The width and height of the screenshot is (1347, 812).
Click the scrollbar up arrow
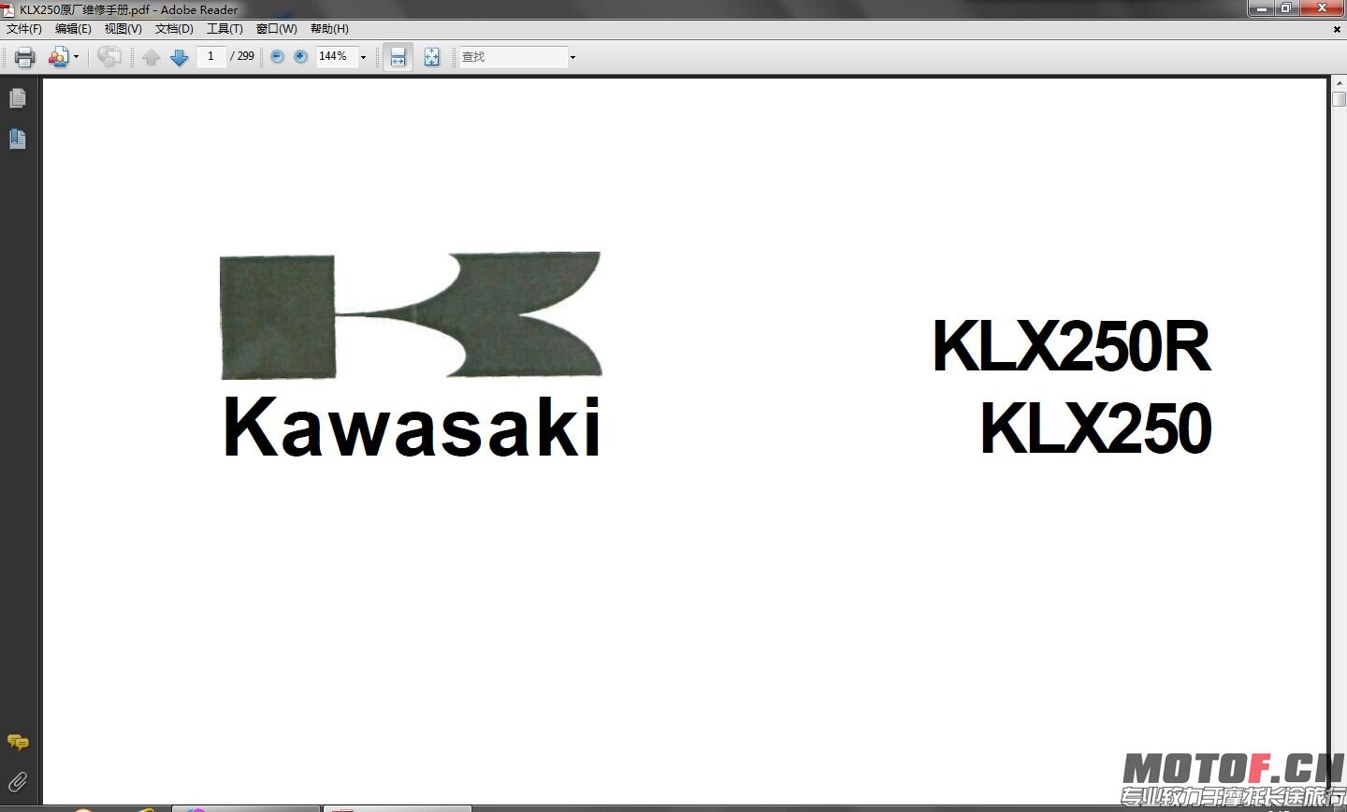(x=1339, y=84)
